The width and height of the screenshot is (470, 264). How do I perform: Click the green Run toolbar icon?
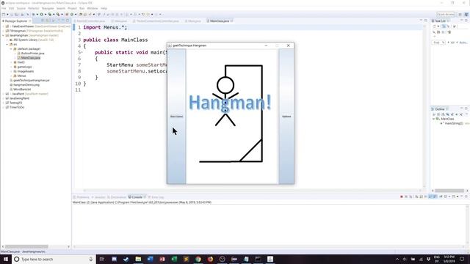(x=42, y=15)
